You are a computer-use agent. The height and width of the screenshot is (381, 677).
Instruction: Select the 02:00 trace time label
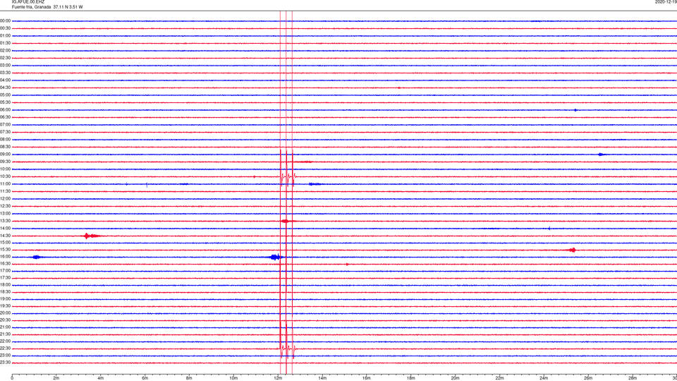(x=5, y=51)
